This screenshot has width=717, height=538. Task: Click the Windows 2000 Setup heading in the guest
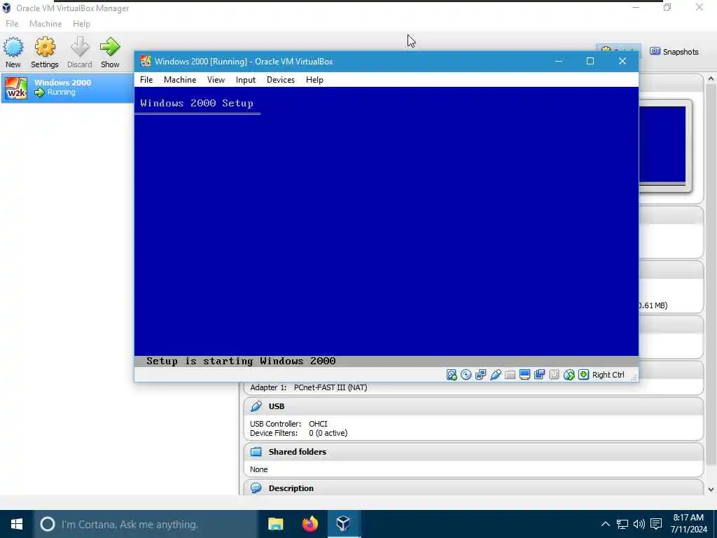pos(197,104)
